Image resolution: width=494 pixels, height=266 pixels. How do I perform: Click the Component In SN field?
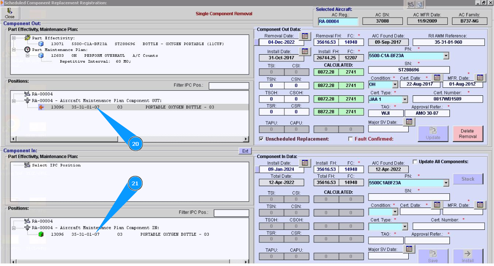[409, 198]
